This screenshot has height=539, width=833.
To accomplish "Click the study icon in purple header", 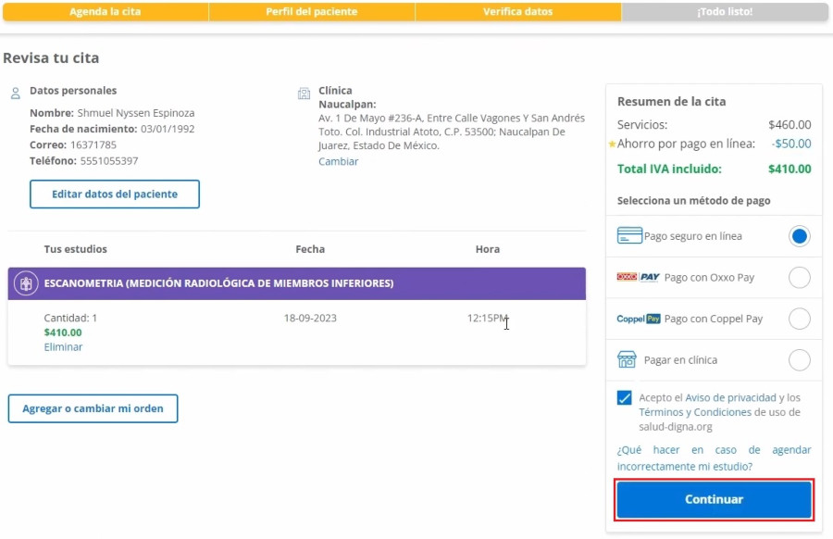I will point(27,283).
